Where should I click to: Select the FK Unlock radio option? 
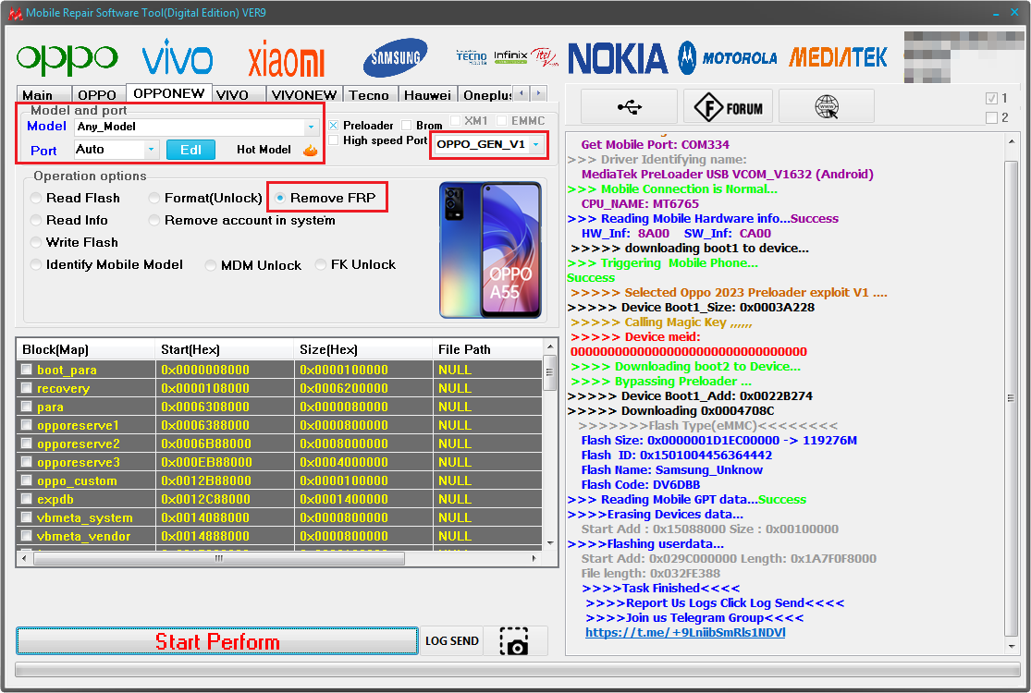(x=321, y=264)
